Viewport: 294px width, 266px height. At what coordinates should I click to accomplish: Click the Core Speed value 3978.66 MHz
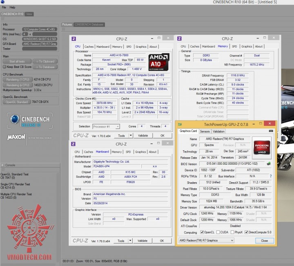click(x=105, y=103)
